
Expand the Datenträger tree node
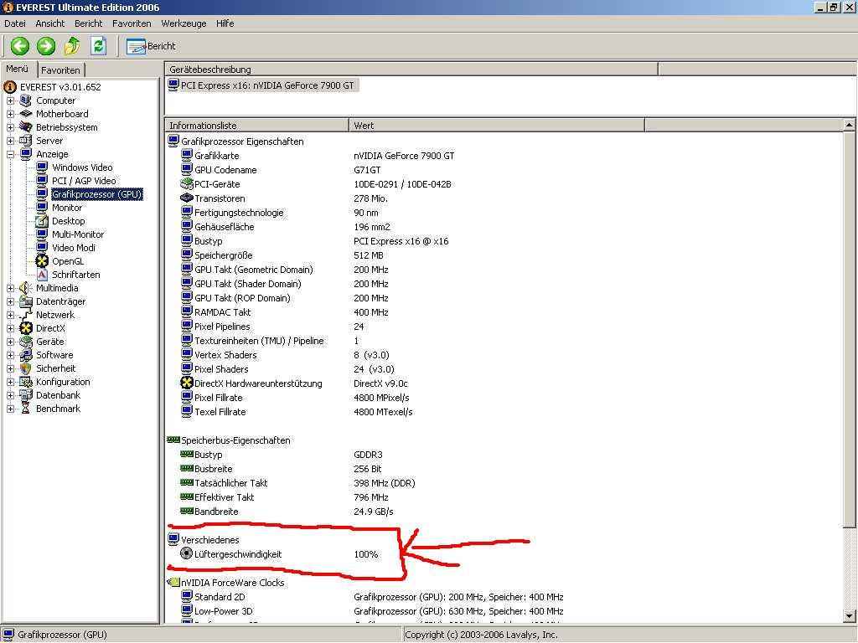coord(10,301)
